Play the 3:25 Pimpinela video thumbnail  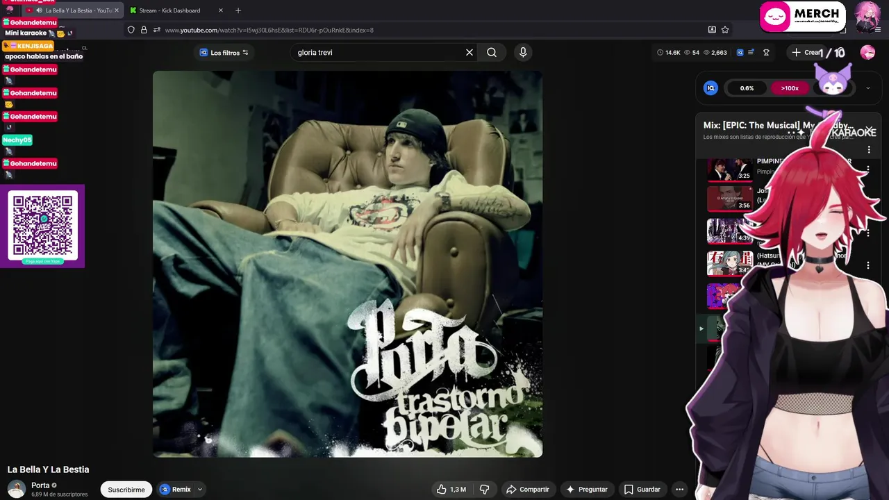pyautogui.click(x=729, y=169)
